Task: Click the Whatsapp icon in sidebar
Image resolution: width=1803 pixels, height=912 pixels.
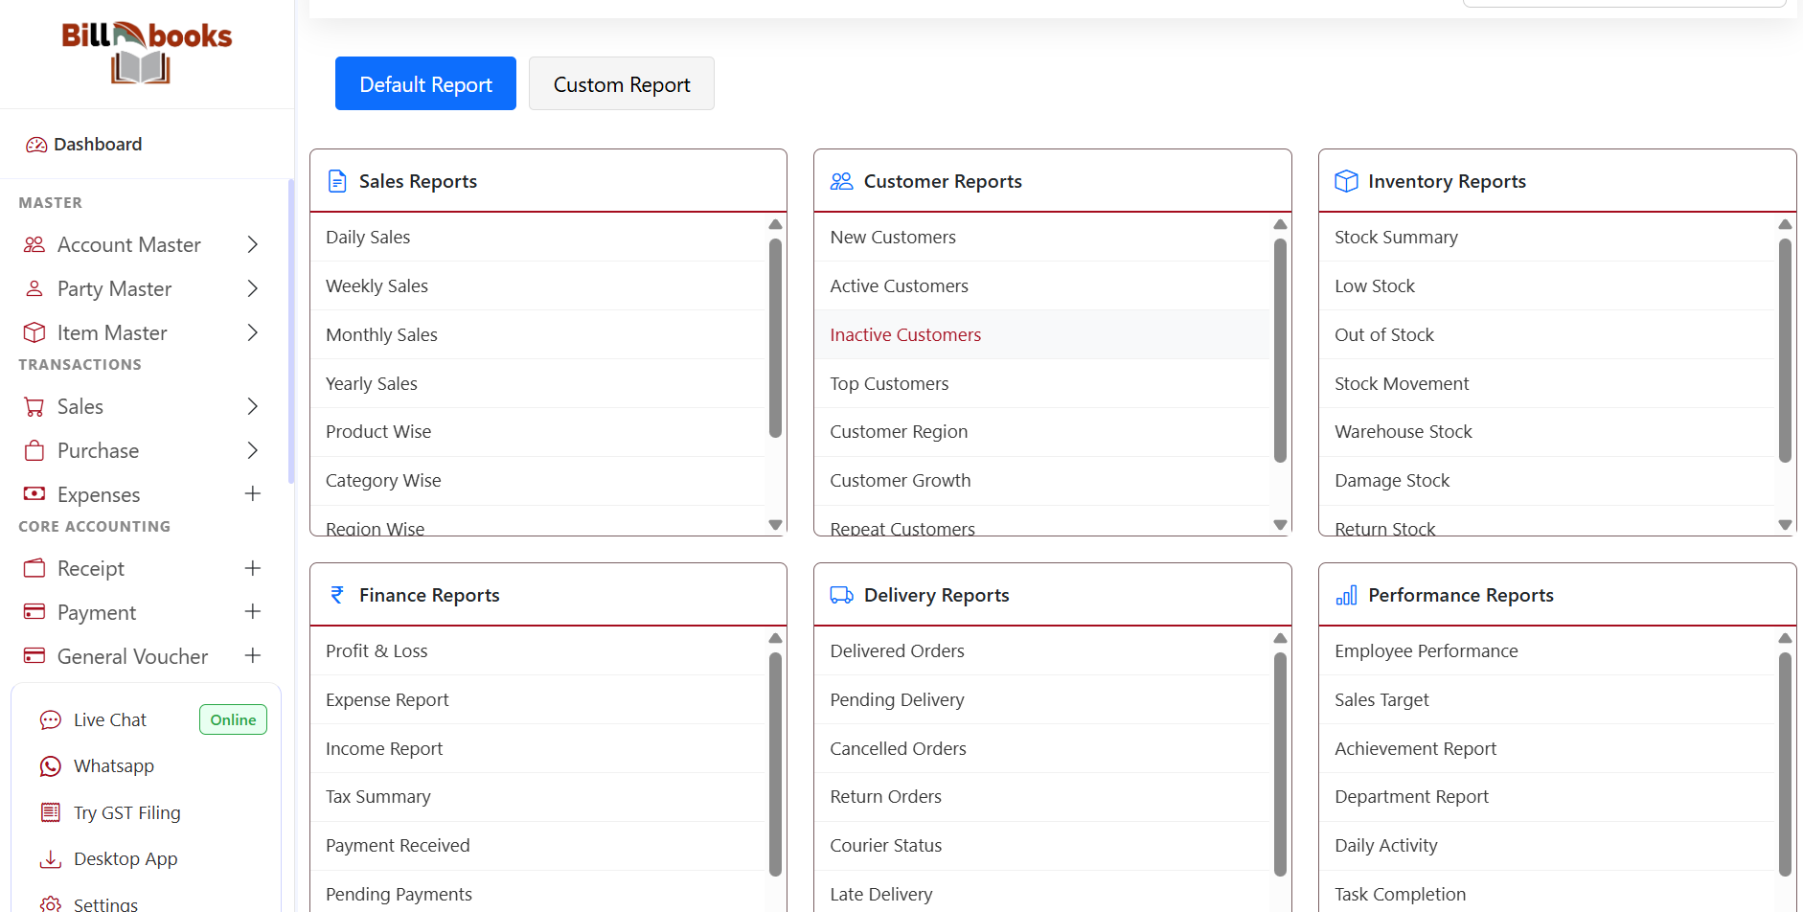Action: (x=51, y=766)
